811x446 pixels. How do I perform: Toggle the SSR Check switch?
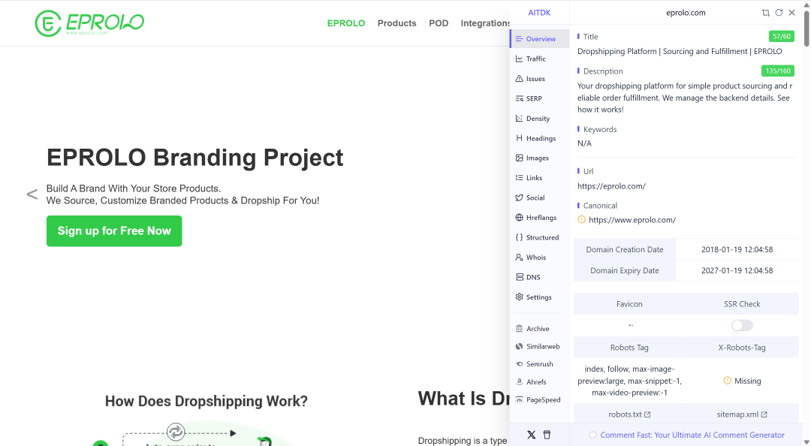742,325
